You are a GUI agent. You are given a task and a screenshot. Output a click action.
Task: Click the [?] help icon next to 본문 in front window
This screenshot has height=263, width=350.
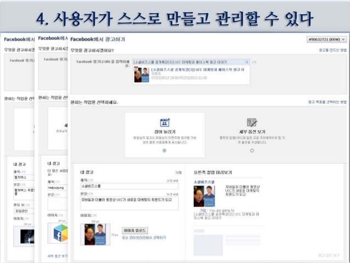pyautogui.click(x=91, y=194)
